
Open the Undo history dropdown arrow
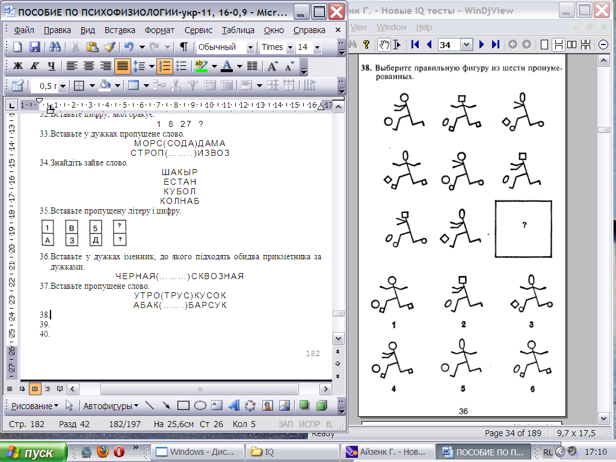click(x=142, y=47)
